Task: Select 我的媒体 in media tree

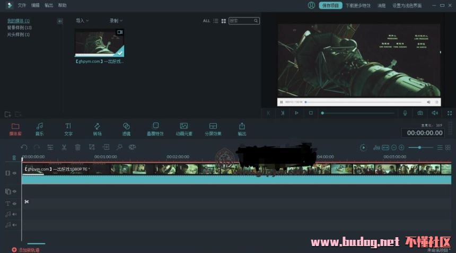Action: tap(19, 21)
